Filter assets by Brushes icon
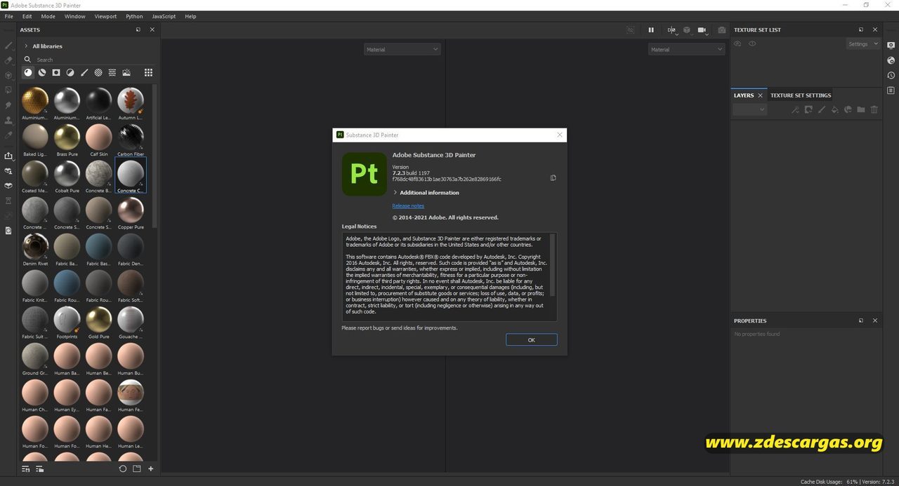 coord(84,72)
